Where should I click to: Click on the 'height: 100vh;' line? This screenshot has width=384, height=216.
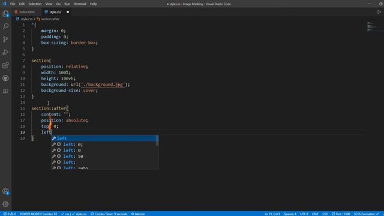point(58,79)
